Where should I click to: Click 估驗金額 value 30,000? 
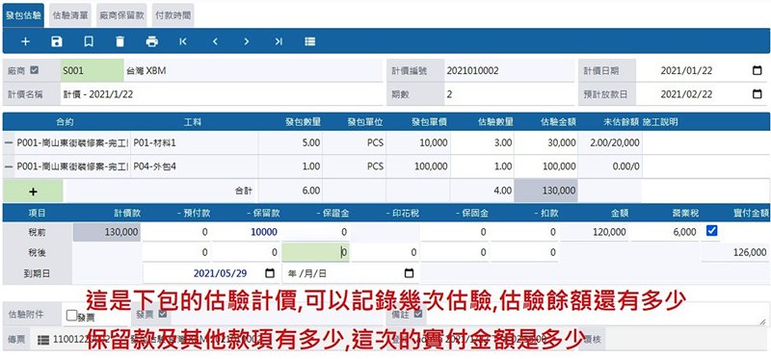click(x=546, y=142)
